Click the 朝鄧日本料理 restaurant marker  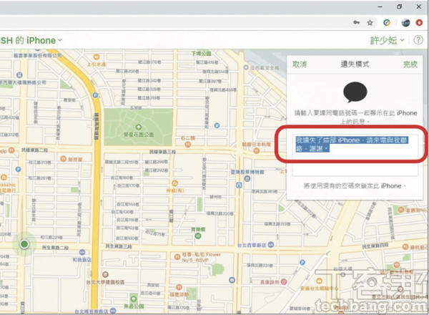click(257, 150)
